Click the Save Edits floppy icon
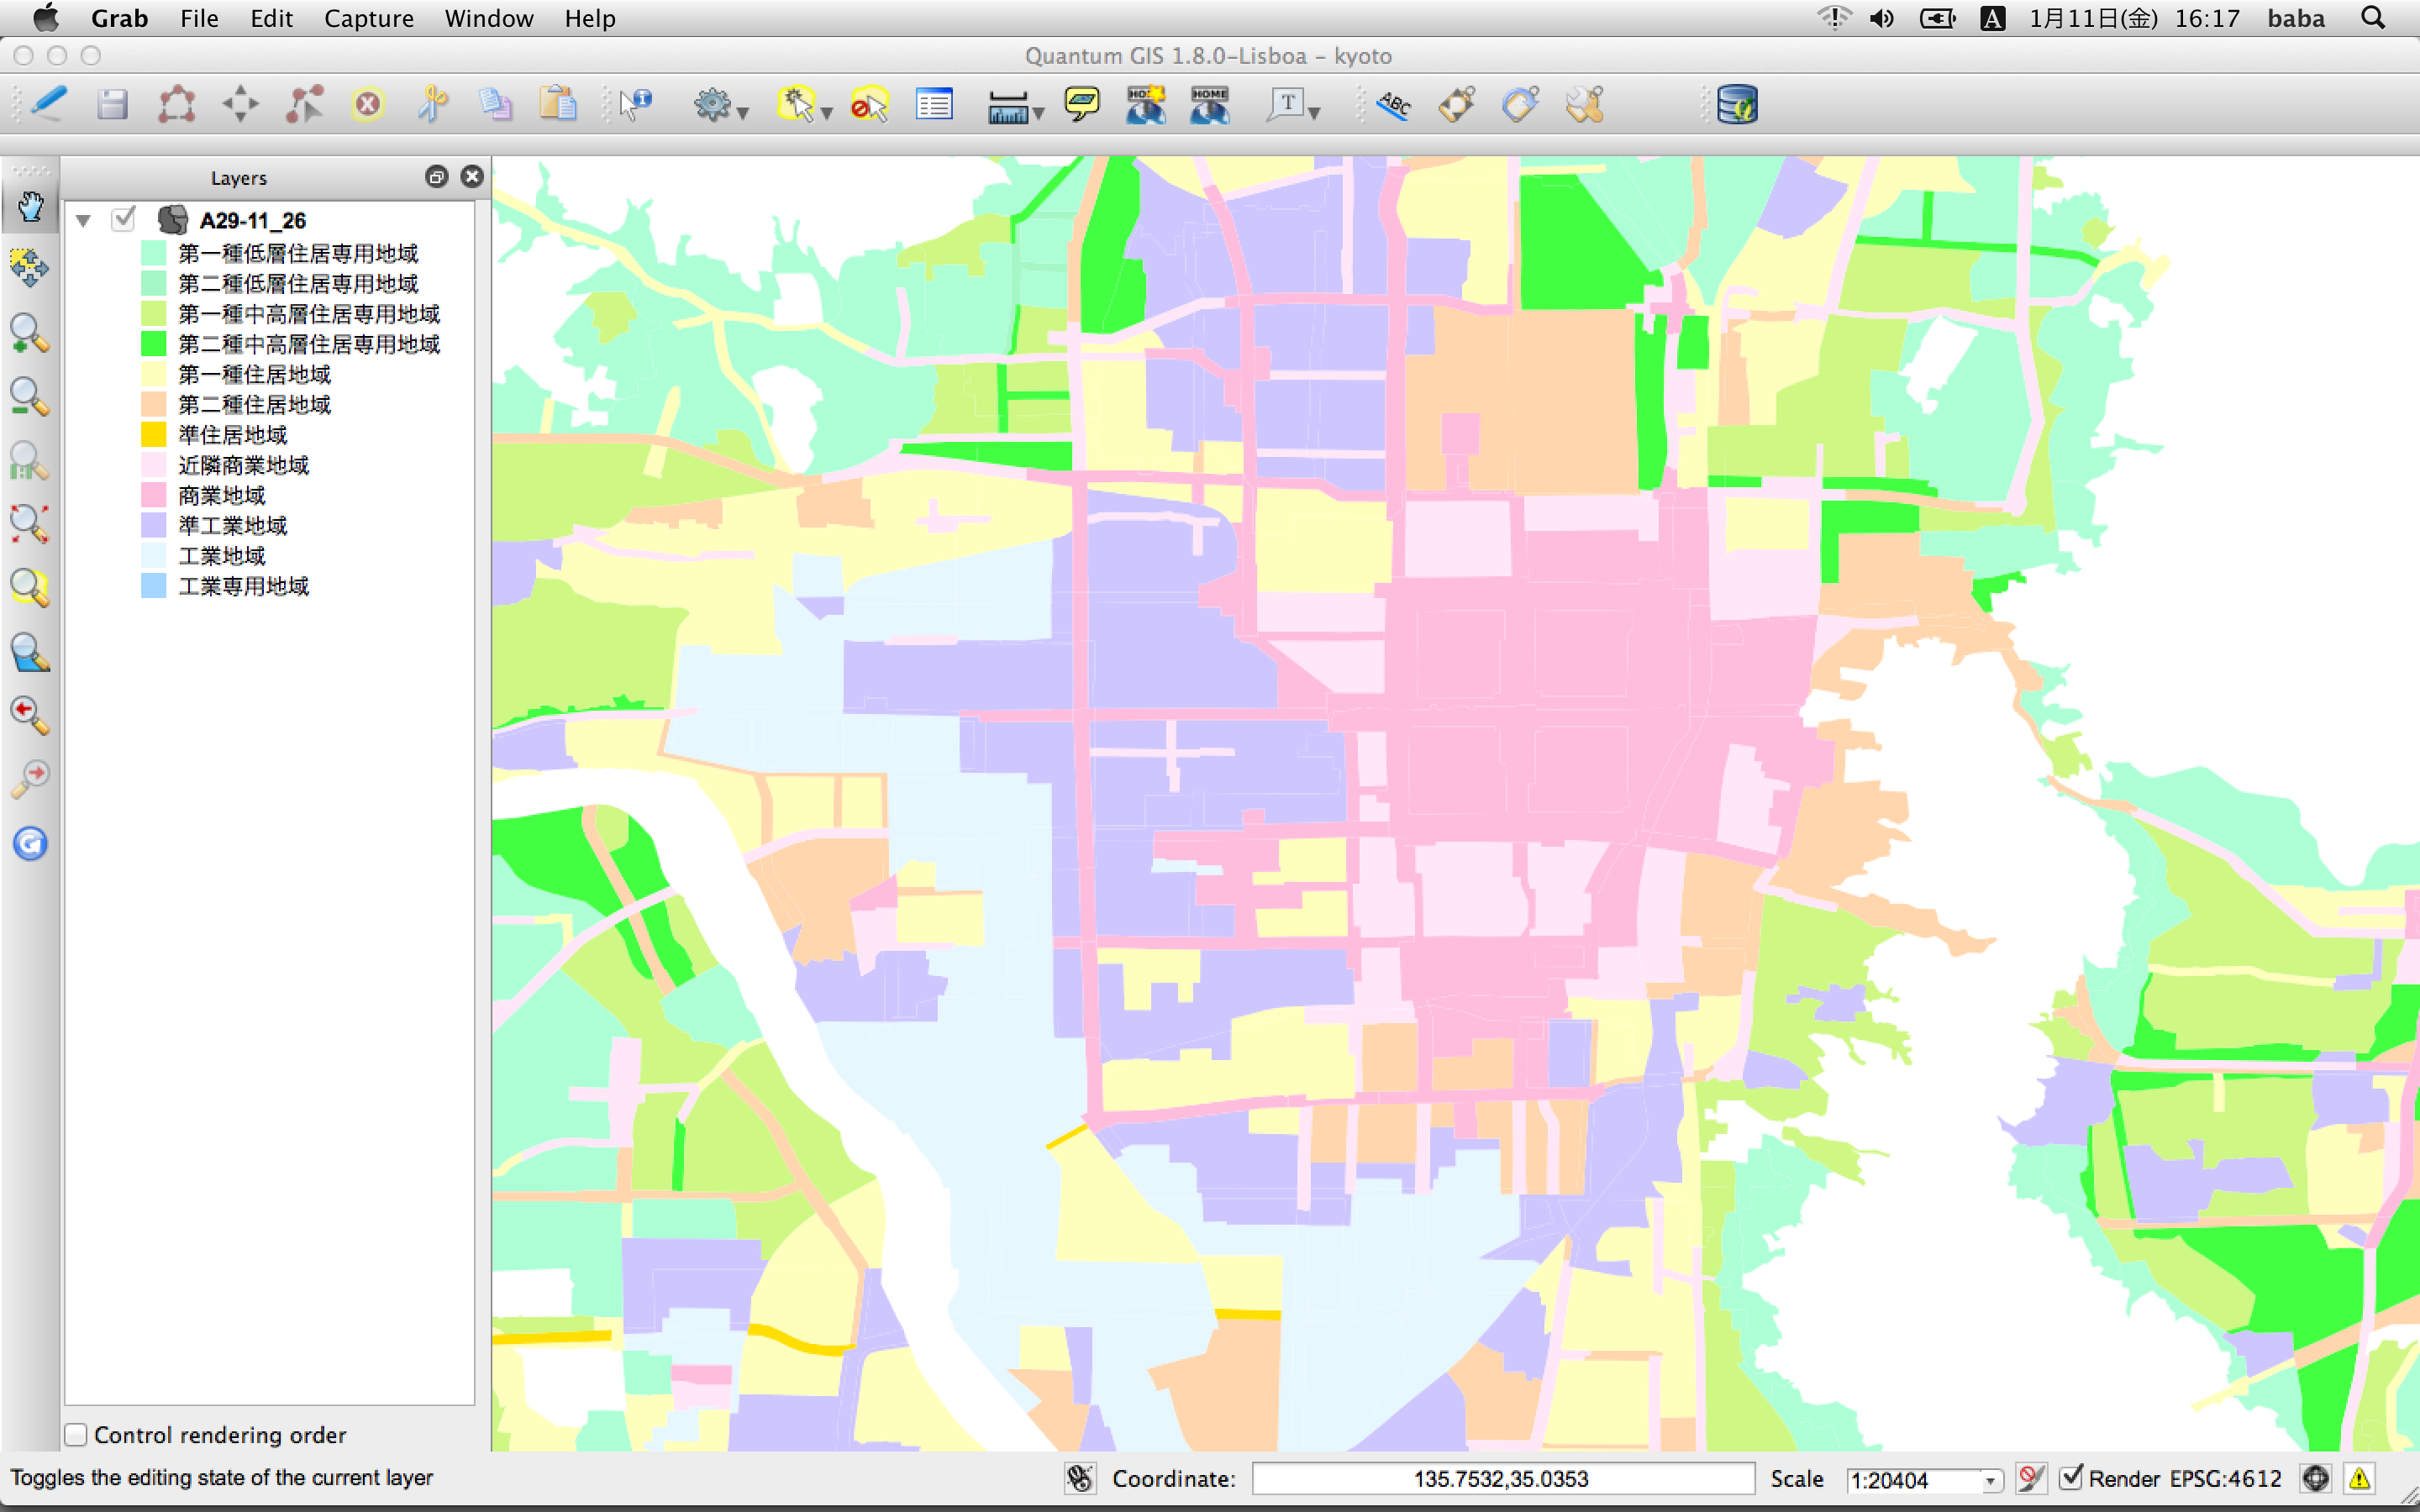2420x1512 pixels. 112,104
